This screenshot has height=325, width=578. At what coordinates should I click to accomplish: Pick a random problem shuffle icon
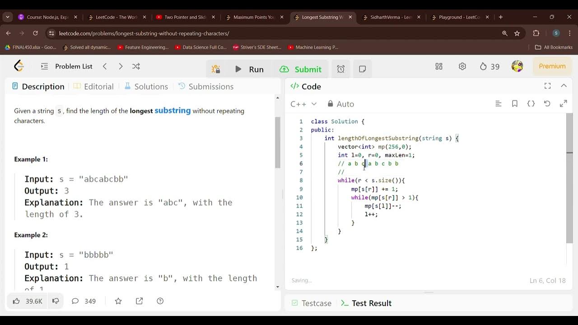point(136,66)
